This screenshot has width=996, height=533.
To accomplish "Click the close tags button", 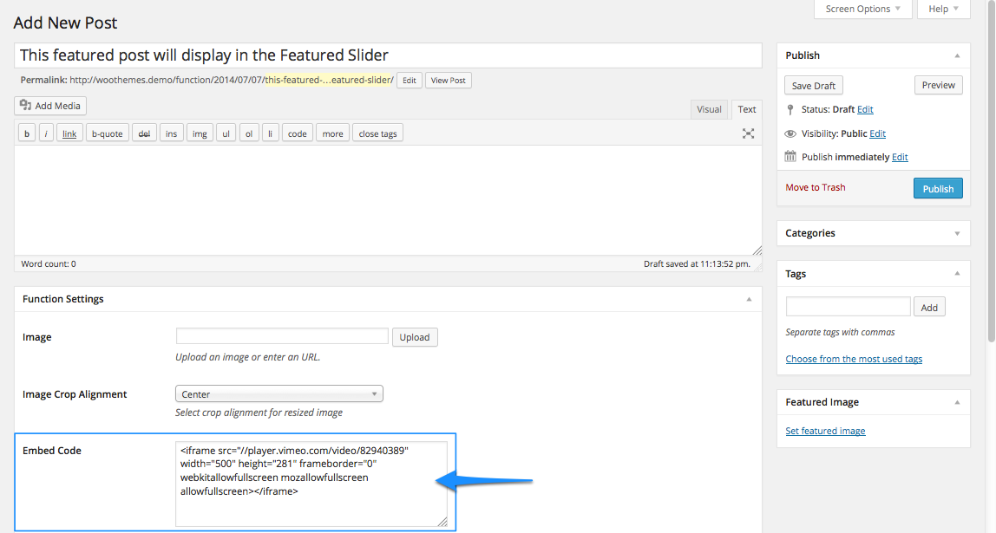I will [x=377, y=133].
